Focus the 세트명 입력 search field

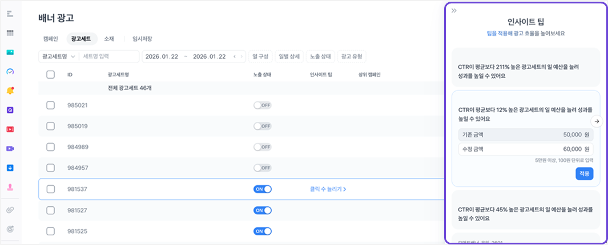(110, 56)
